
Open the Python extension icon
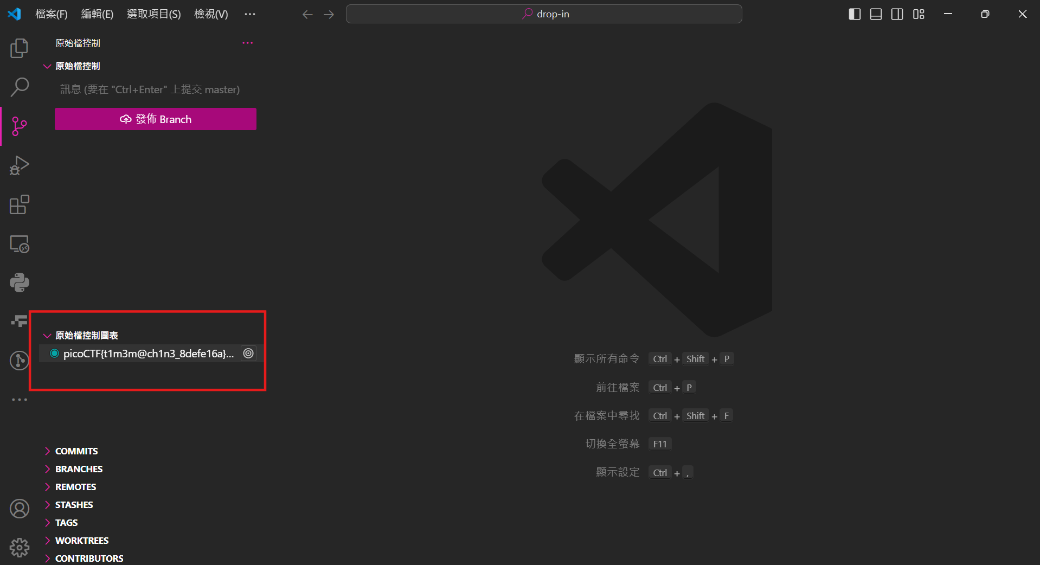coord(20,282)
